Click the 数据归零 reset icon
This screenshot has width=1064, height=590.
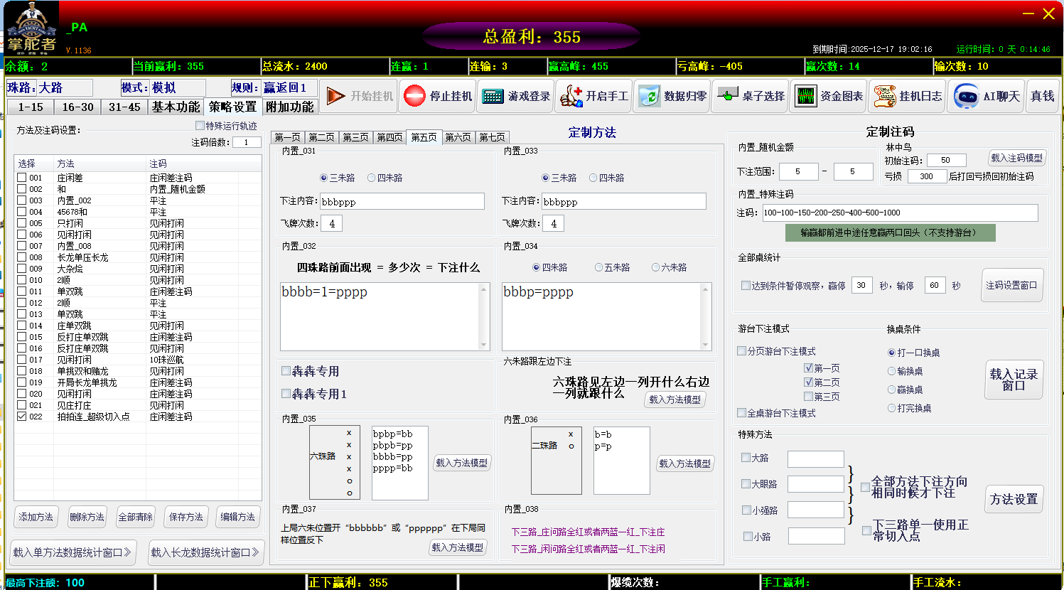click(649, 96)
